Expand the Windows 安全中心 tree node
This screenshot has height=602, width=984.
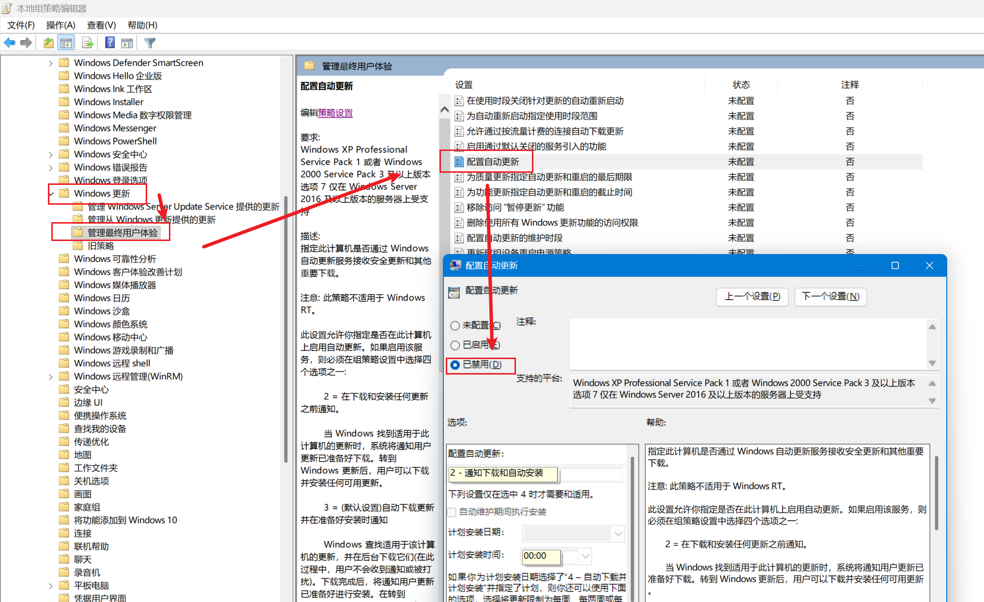pos(51,154)
